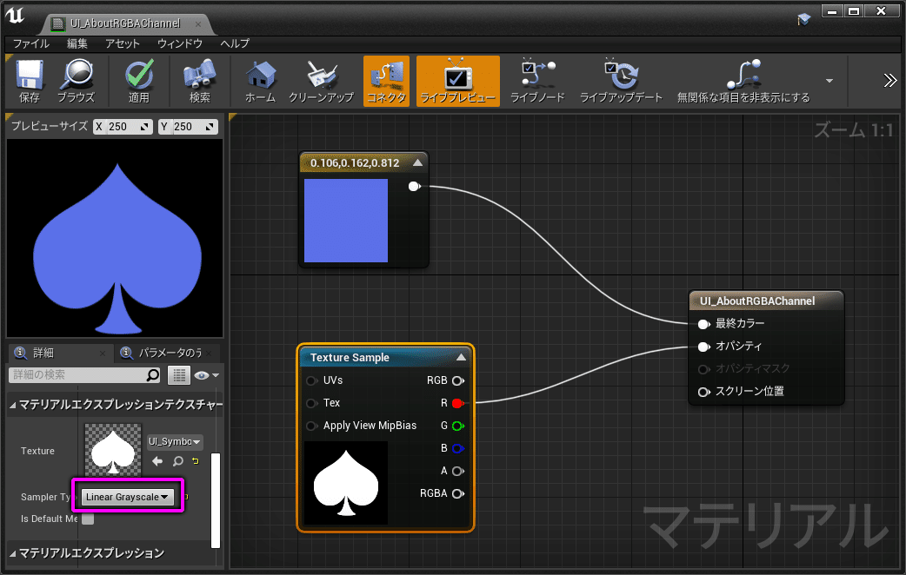
Task: Click the Apply View MipBias input pin
Action: click(x=311, y=426)
